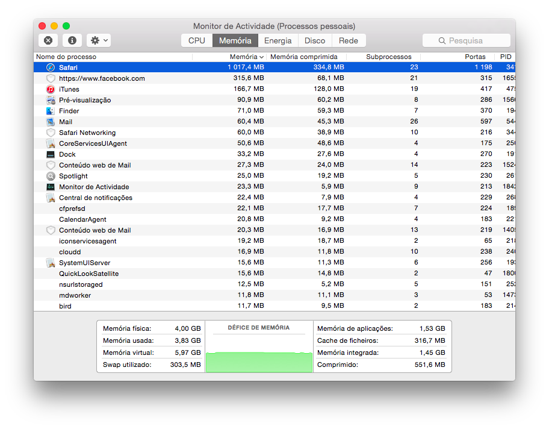Select the cloudd process row
The width and height of the screenshot is (549, 429).
(x=274, y=252)
